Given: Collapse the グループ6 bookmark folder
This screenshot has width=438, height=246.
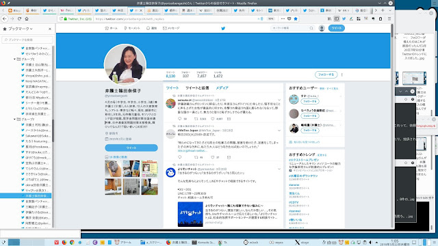Looking at the screenshot, I should (14, 59).
